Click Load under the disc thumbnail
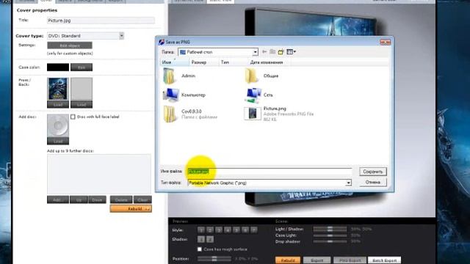 (x=58, y=141)
